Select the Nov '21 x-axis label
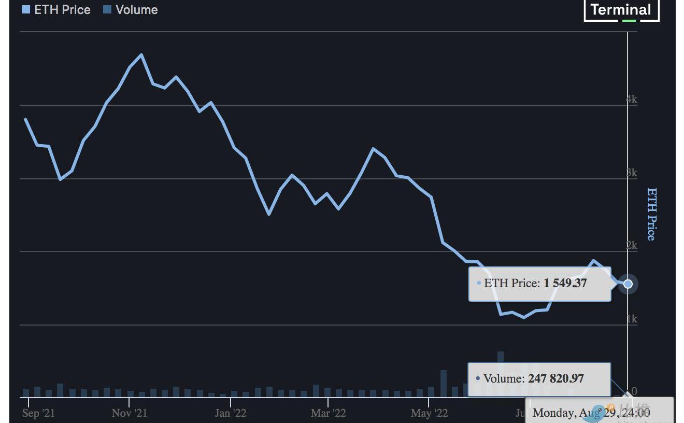This screenshot has width=684, height=423. tap(130, 413)
